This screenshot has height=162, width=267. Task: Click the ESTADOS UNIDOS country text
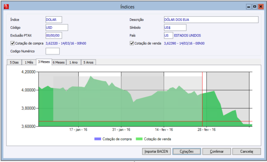187,36
